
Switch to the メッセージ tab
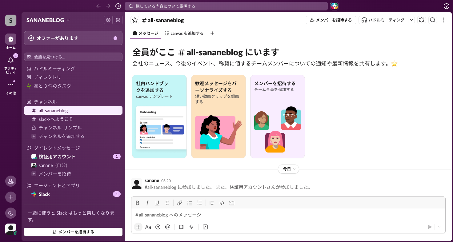coord(145,33)
